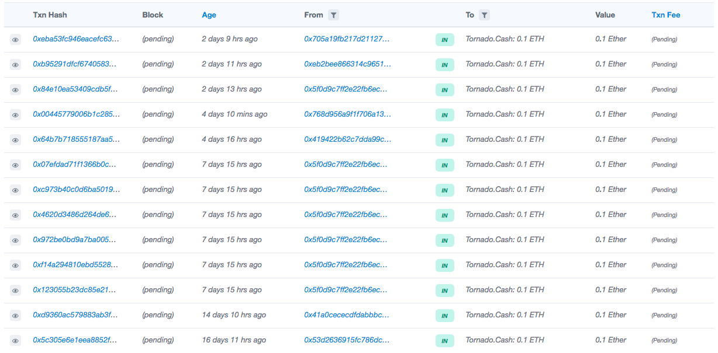Open sender address 0x41a0cececdfdabbbc...

(347, 315)
